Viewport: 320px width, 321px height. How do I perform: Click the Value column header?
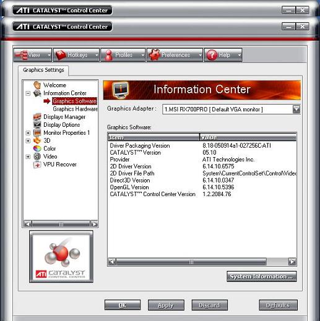coord(248,137)
